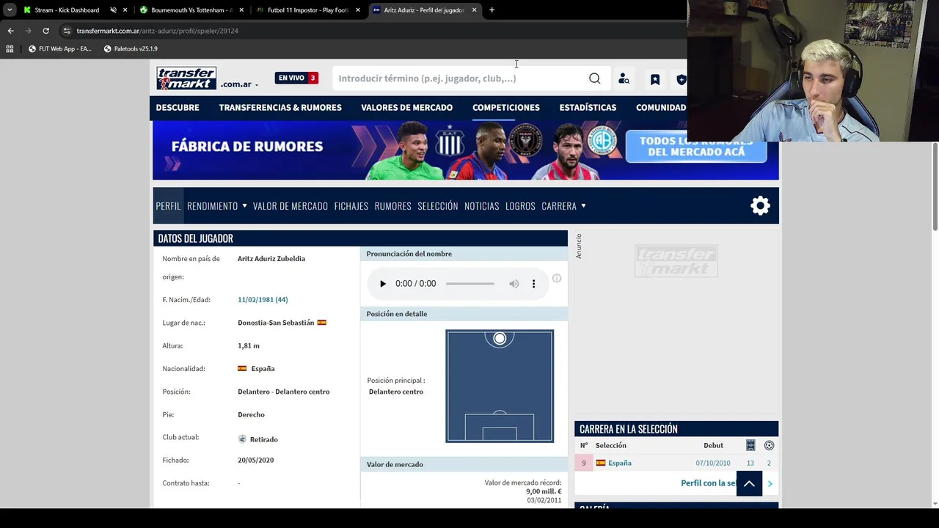Click the matches played column icon
The height and width of the screenshot is (528, 939).
[750, 445]
